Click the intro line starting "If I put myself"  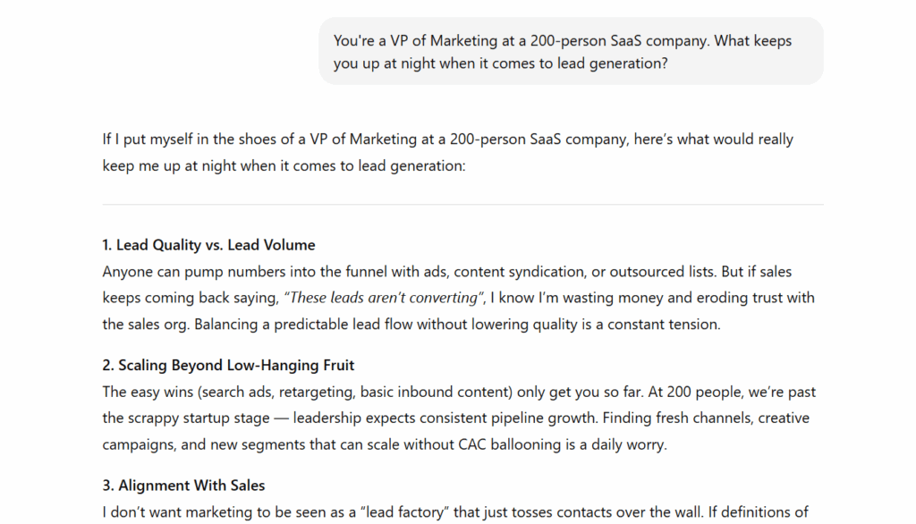(447, 139)
